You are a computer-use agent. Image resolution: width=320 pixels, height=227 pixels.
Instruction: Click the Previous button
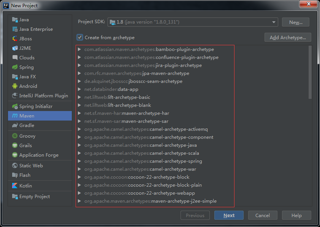195,215
